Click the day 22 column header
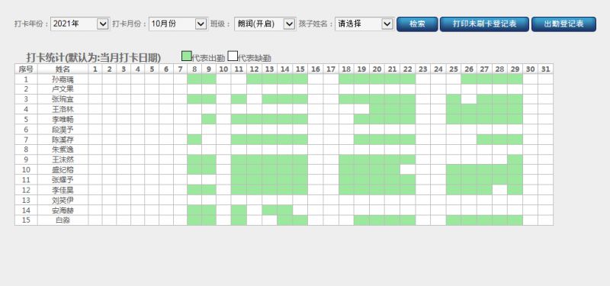 click(408, 69)
